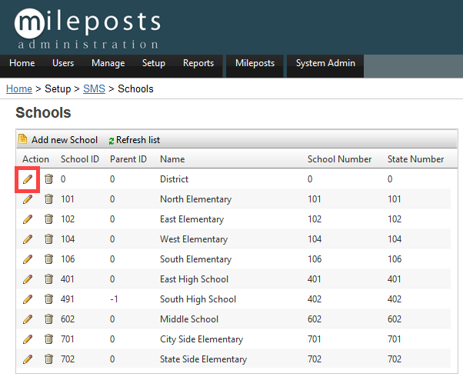This screenshot has height=377, width=463.
Task: Click the green Refresh list icon
Action: pos(112,141)
